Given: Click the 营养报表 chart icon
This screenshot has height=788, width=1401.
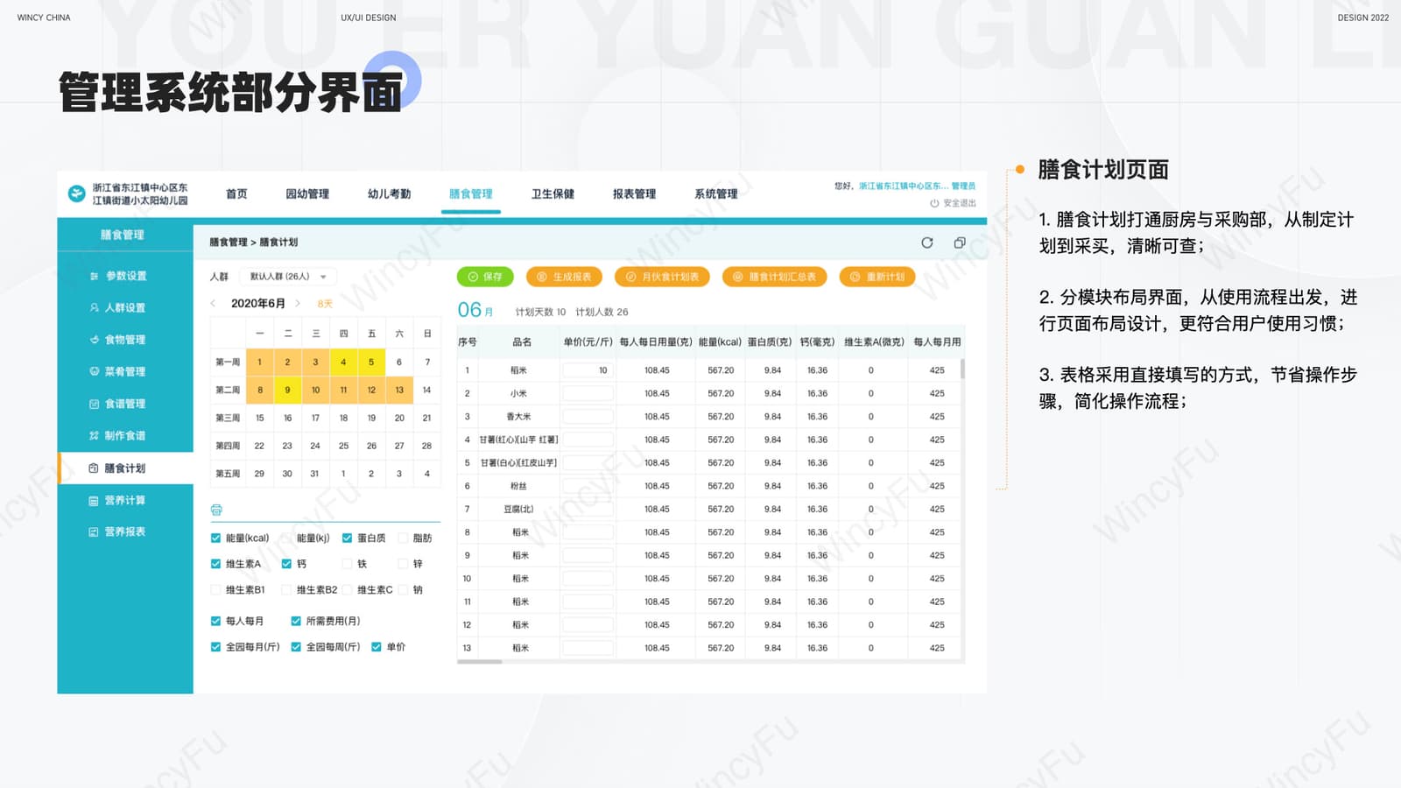Looking at the screenshot, I should [x=94, y=531].
